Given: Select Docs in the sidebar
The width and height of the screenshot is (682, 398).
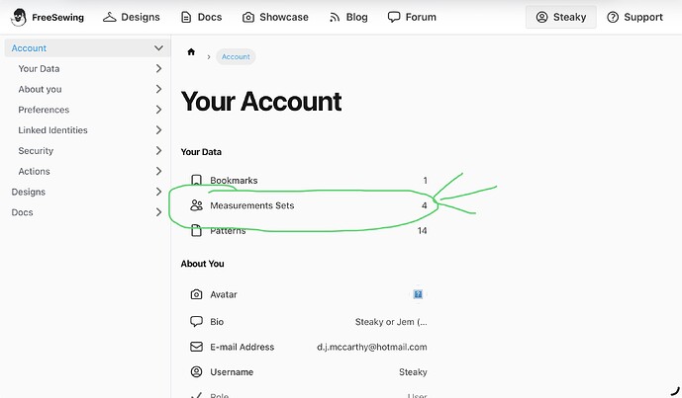Looking at the screenshot, I should point(22,212).
